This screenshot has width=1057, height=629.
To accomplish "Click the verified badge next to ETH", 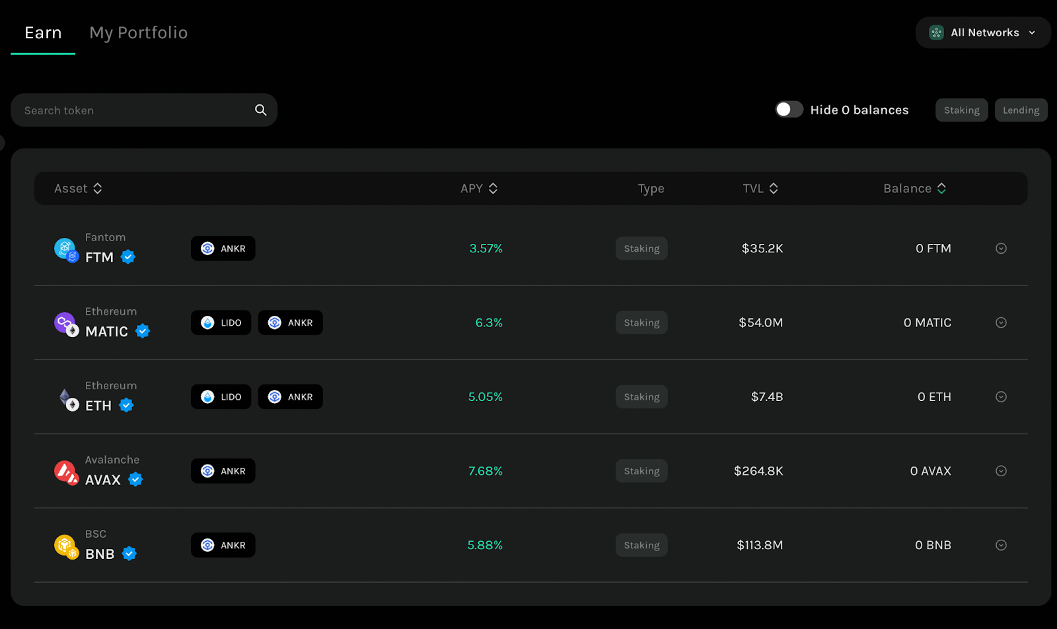I will click(x=126, y=406).
